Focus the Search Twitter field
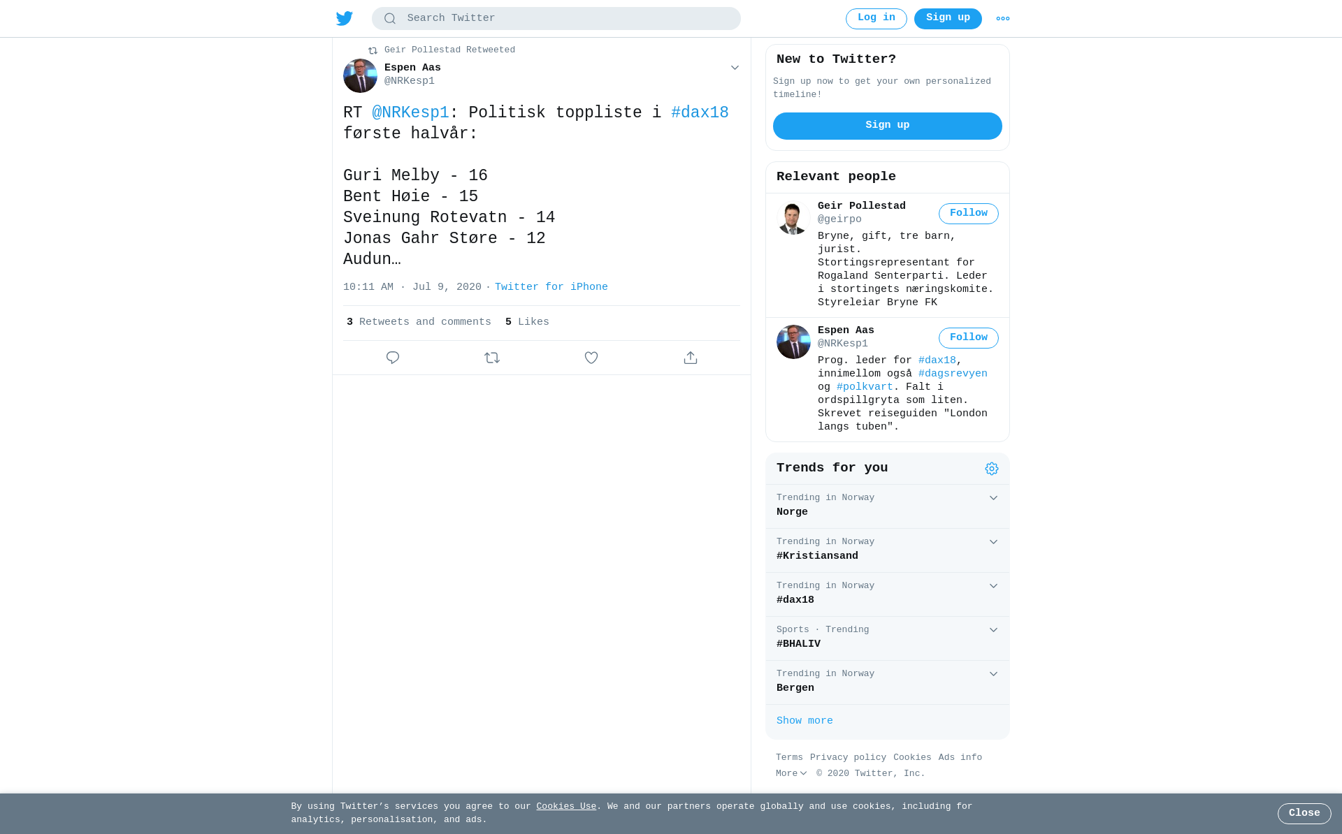Screen dimensions: 1342x834 point(556,19)
